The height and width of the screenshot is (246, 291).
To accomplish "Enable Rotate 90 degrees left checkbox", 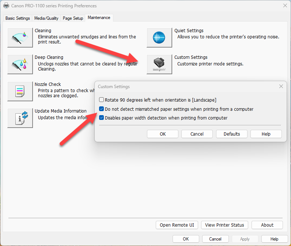I will point(101,100).
